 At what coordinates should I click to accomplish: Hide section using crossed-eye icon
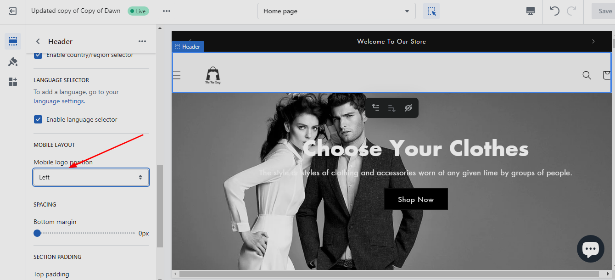click(408, 108)
